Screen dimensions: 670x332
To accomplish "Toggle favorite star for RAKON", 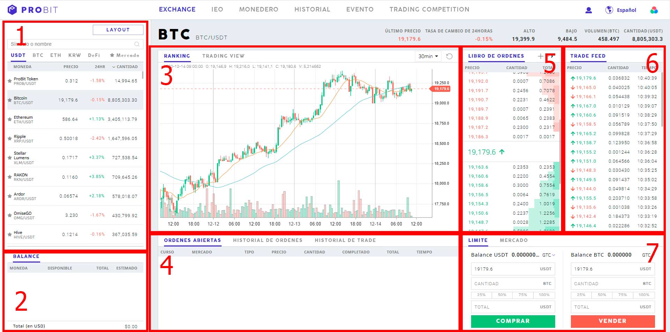I will point(10,177).
